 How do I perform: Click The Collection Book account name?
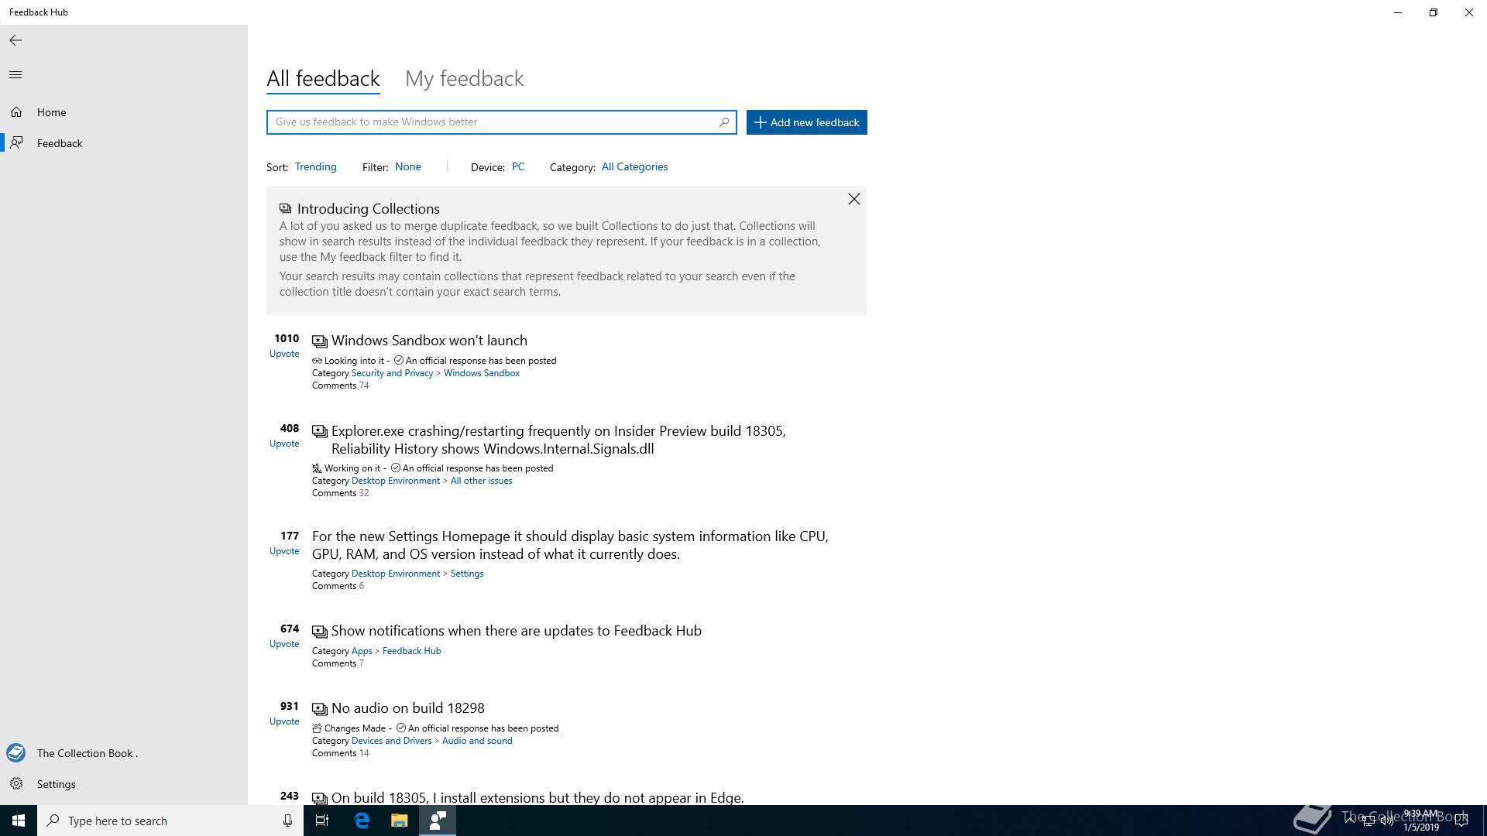pyautogui.click(x=88, y=753)
